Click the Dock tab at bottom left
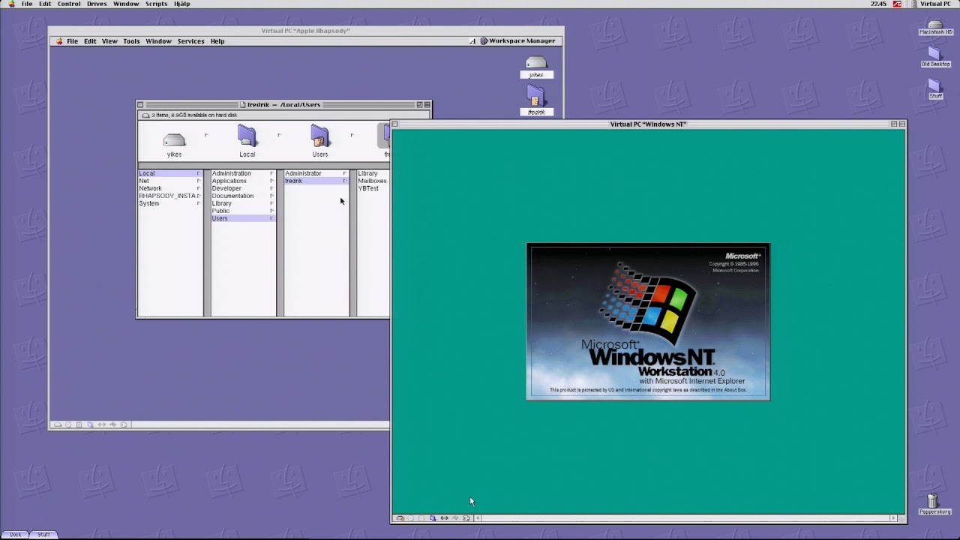 pyautogui.click(x=16, y=535)
